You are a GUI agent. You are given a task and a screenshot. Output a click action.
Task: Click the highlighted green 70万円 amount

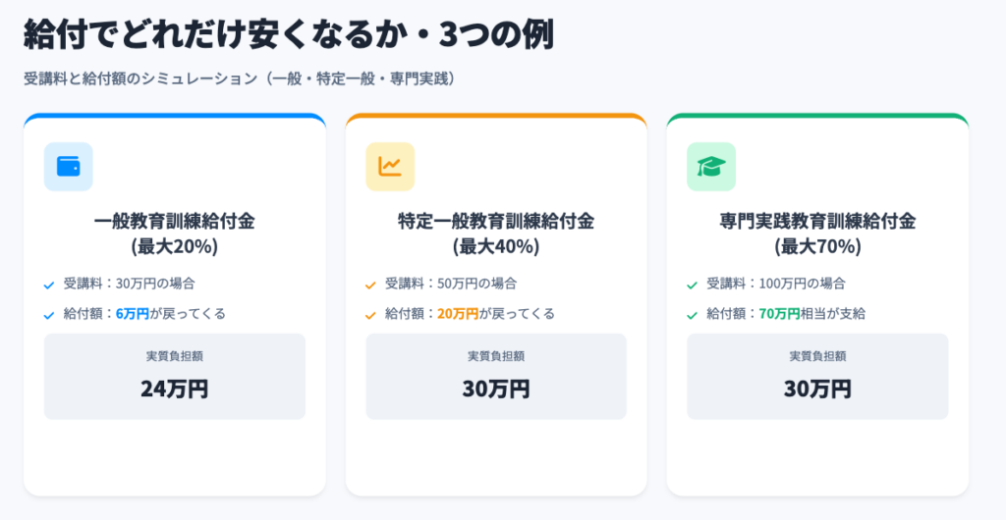coord(779,314)
